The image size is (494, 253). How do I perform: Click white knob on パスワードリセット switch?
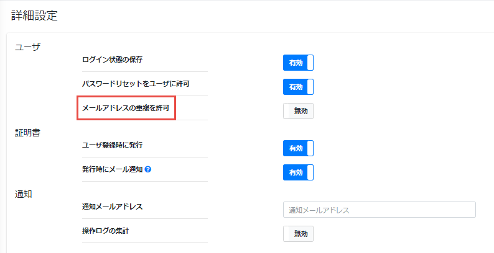pos(310,86)
